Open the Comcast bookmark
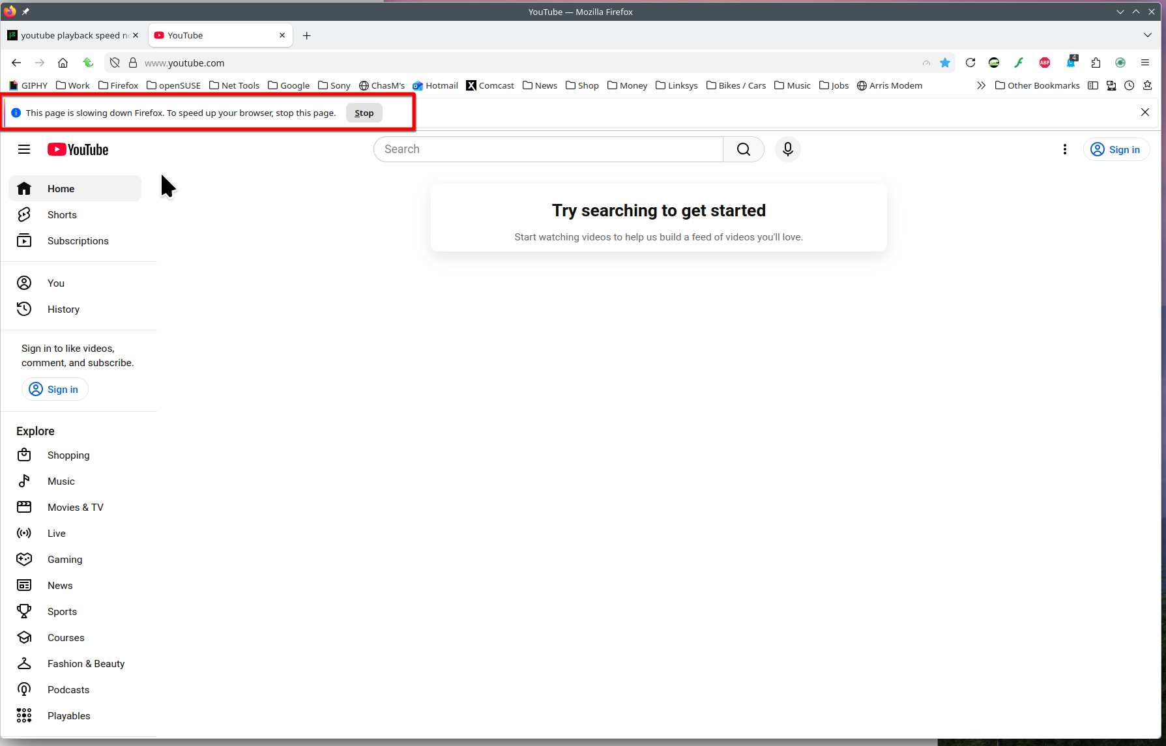Image resolution: width=1166 pixels, height=746 pixels. click(x=490, y=85)
